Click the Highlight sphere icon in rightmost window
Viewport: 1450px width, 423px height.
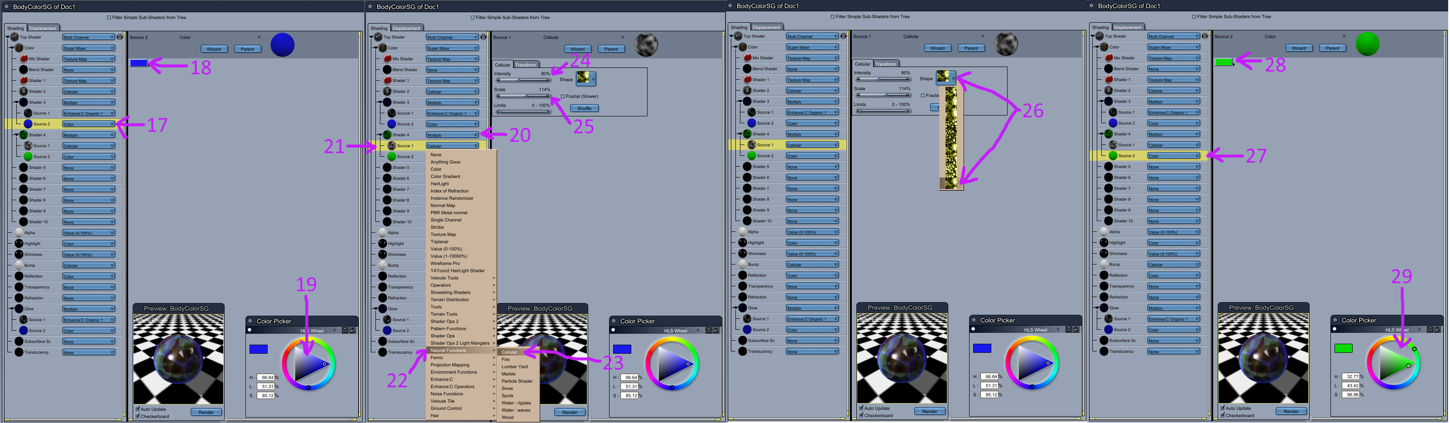coord(1104,243)
